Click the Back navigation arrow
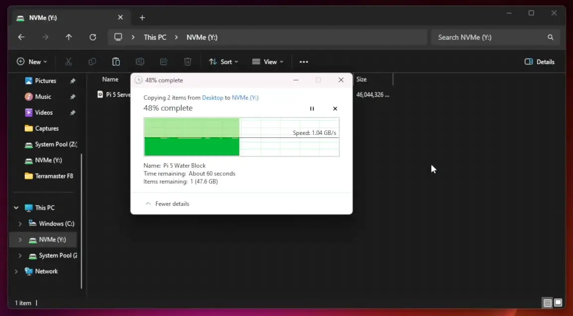 (21, 37)
